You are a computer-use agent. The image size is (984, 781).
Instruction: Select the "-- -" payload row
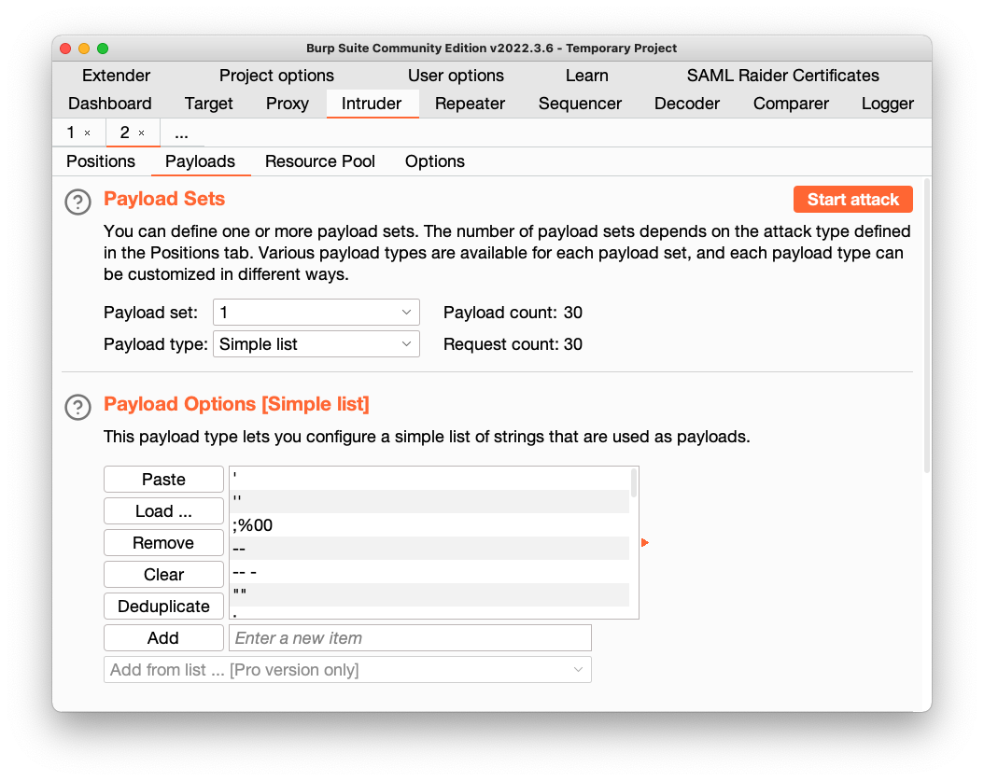(x=429, y=571)
